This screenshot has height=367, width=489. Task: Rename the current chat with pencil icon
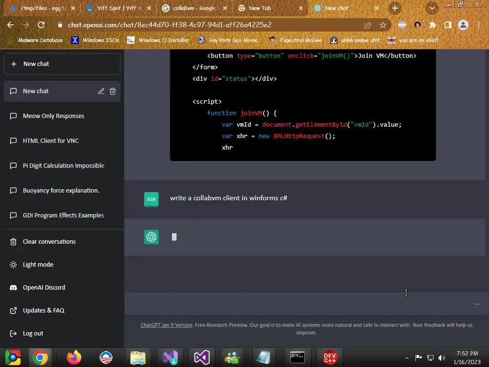coord(101,91)
